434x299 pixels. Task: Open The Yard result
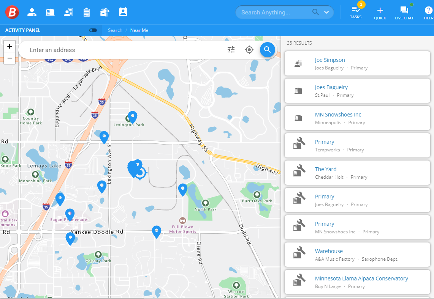click(x=357, y=173)
